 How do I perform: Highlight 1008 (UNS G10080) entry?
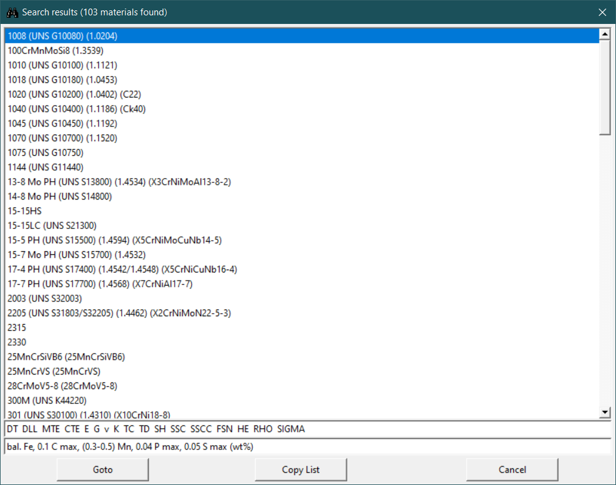[62, 36]
